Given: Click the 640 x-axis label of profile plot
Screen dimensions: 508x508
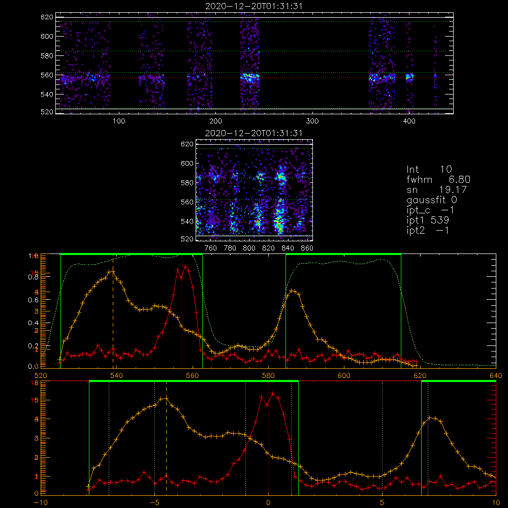Looking at the screenshot, I should point(496,376).
